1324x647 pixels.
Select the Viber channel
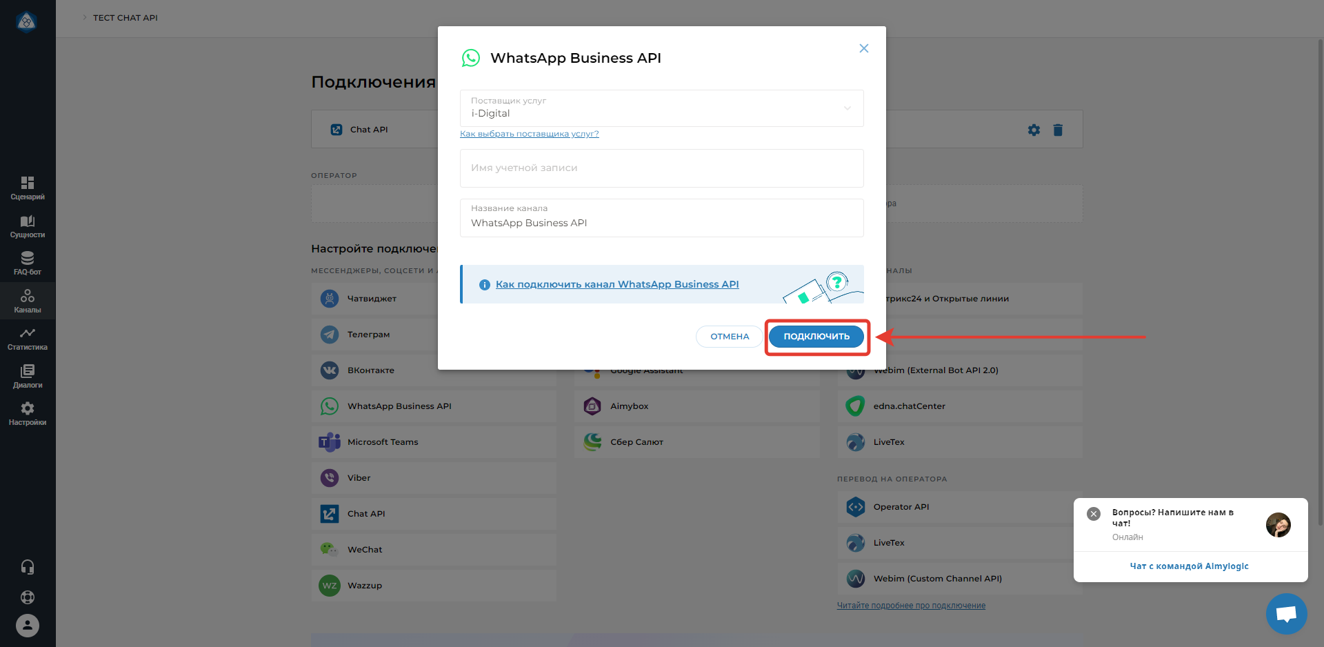[x=434, y=478]
